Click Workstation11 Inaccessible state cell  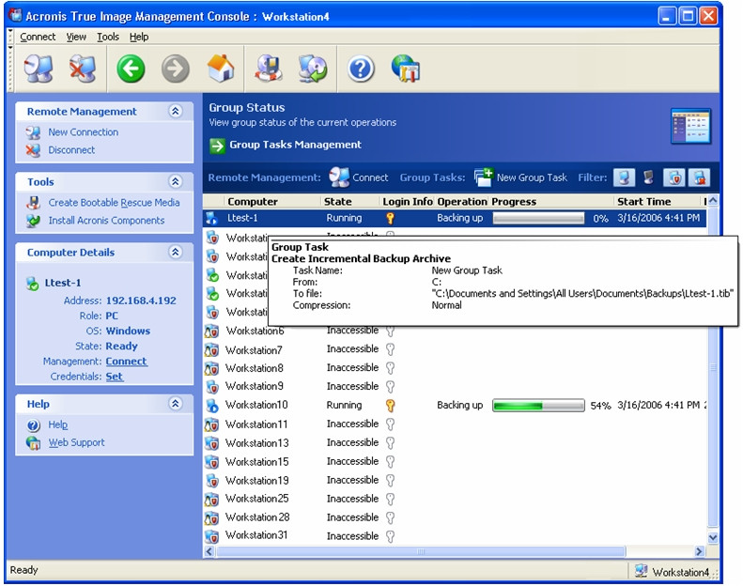[x=352, y=424]
